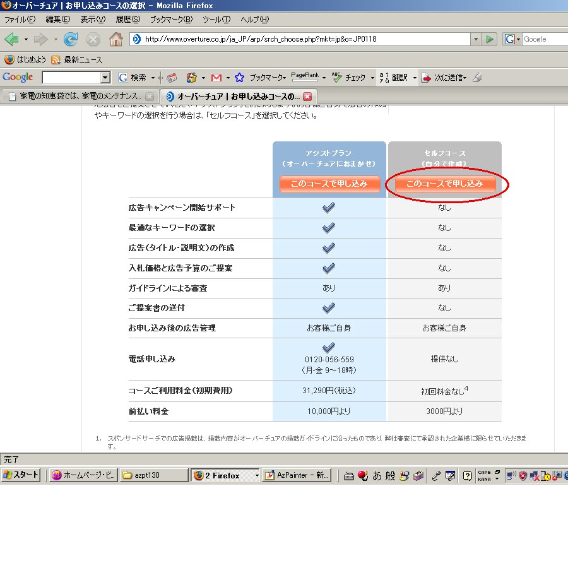Open the はじめよう bookmark

click(25, 60)
